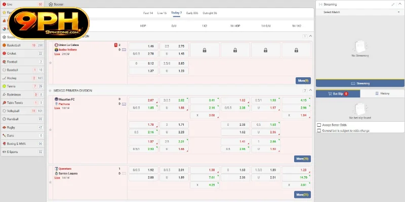Image resolution: width=405 pixels, height=202 pixels.
Task: Select the Today 7 tab
Action: point(176,13)
